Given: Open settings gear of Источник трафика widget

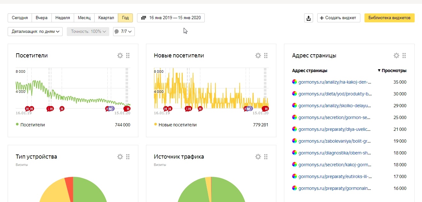Looking at the screenshot, I should click(x=258, y=157).
